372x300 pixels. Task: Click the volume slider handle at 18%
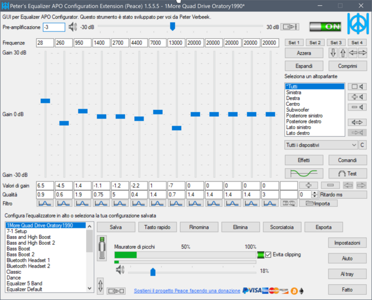pos(153,272)
